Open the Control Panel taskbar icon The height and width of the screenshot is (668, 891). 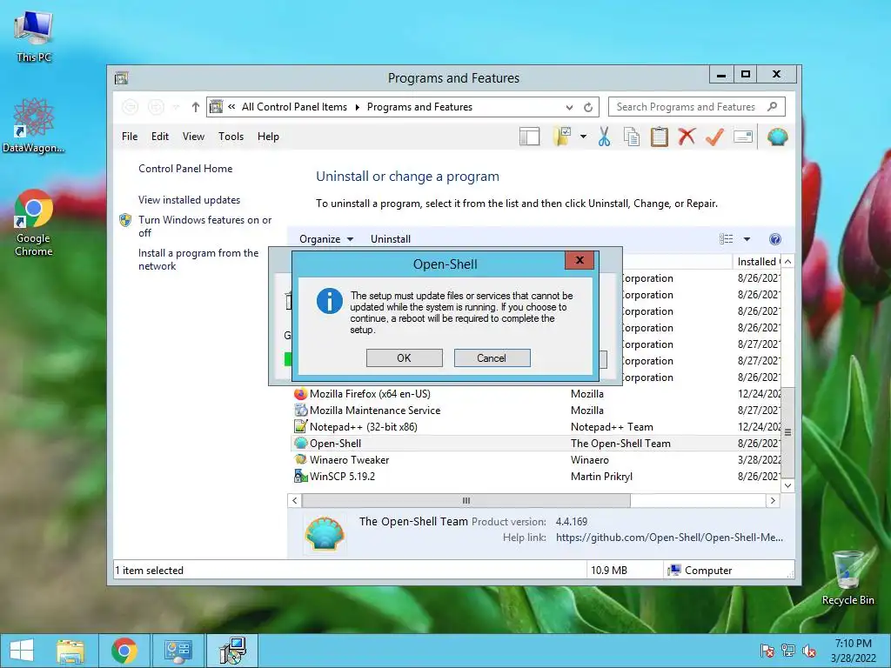click(178, 651)
